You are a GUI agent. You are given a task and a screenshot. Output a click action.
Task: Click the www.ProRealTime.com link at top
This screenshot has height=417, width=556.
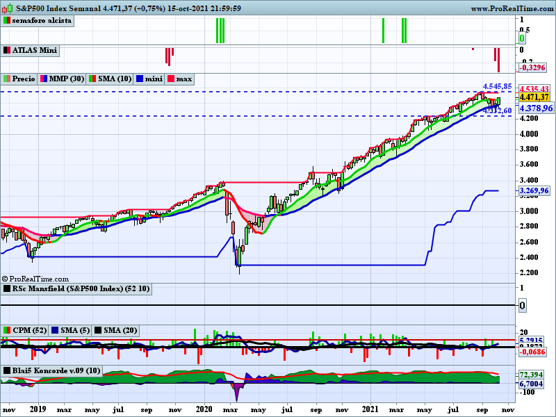coord(512,8)
